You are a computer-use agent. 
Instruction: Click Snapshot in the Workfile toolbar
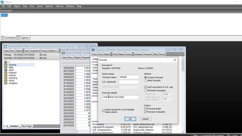(x=35, y=51)
